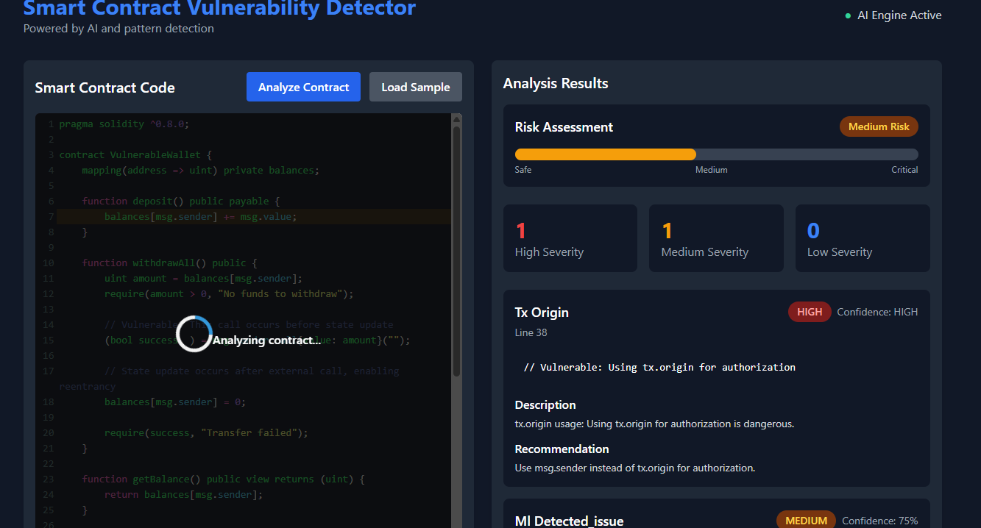Image resolution: width=981 pixels, height=528 pixels.
Task: Click the highlighted balances[msg.sender] += msg.value line
Action: 255,216
